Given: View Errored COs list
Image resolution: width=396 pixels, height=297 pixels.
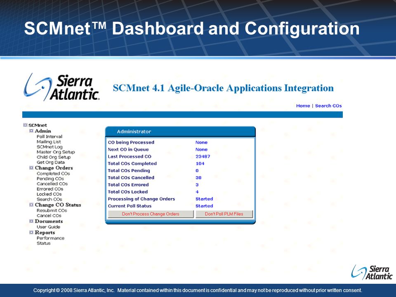Looking at the screenshot, I should pos(50,189).
